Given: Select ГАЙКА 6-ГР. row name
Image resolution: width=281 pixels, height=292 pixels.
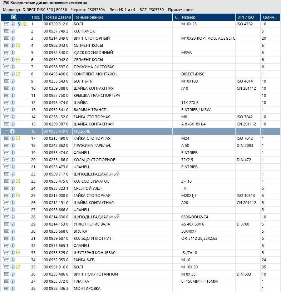Looking at the screenshot, I should point(84,260).
